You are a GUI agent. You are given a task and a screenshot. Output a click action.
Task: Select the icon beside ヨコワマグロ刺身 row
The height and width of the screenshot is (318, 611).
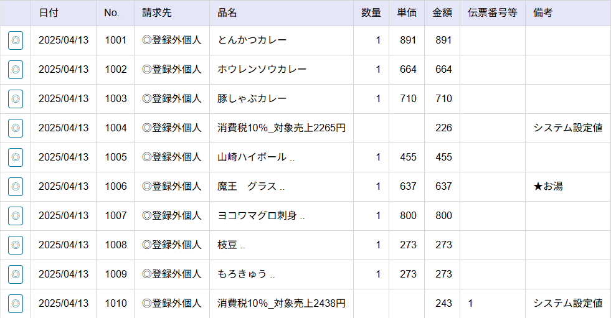16,216
